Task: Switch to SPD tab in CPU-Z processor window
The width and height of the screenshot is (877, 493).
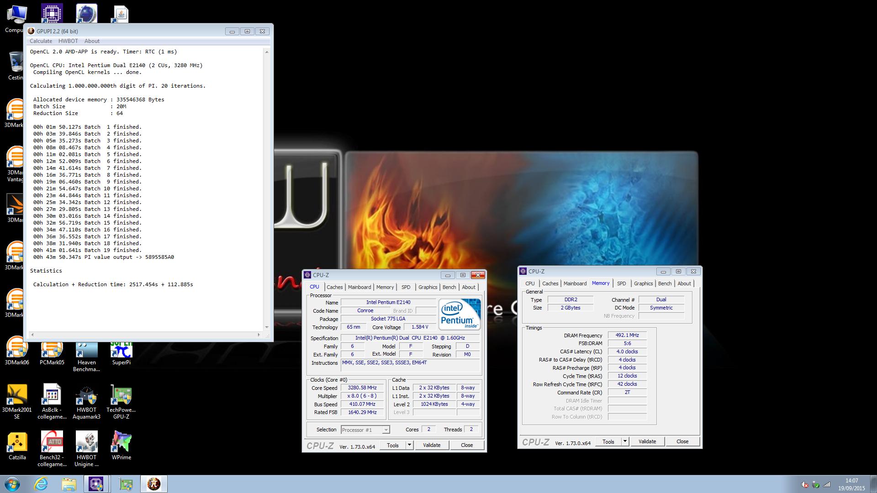Action: click(x=406, y=287)
